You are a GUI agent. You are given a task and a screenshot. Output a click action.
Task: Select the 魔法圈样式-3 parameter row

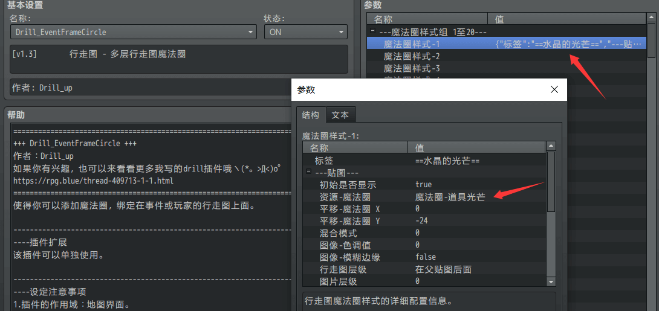412,68
